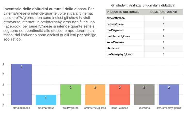The image size is (186, 117).
Task: Click the serieTV/mese table cell
Action: 125,42
